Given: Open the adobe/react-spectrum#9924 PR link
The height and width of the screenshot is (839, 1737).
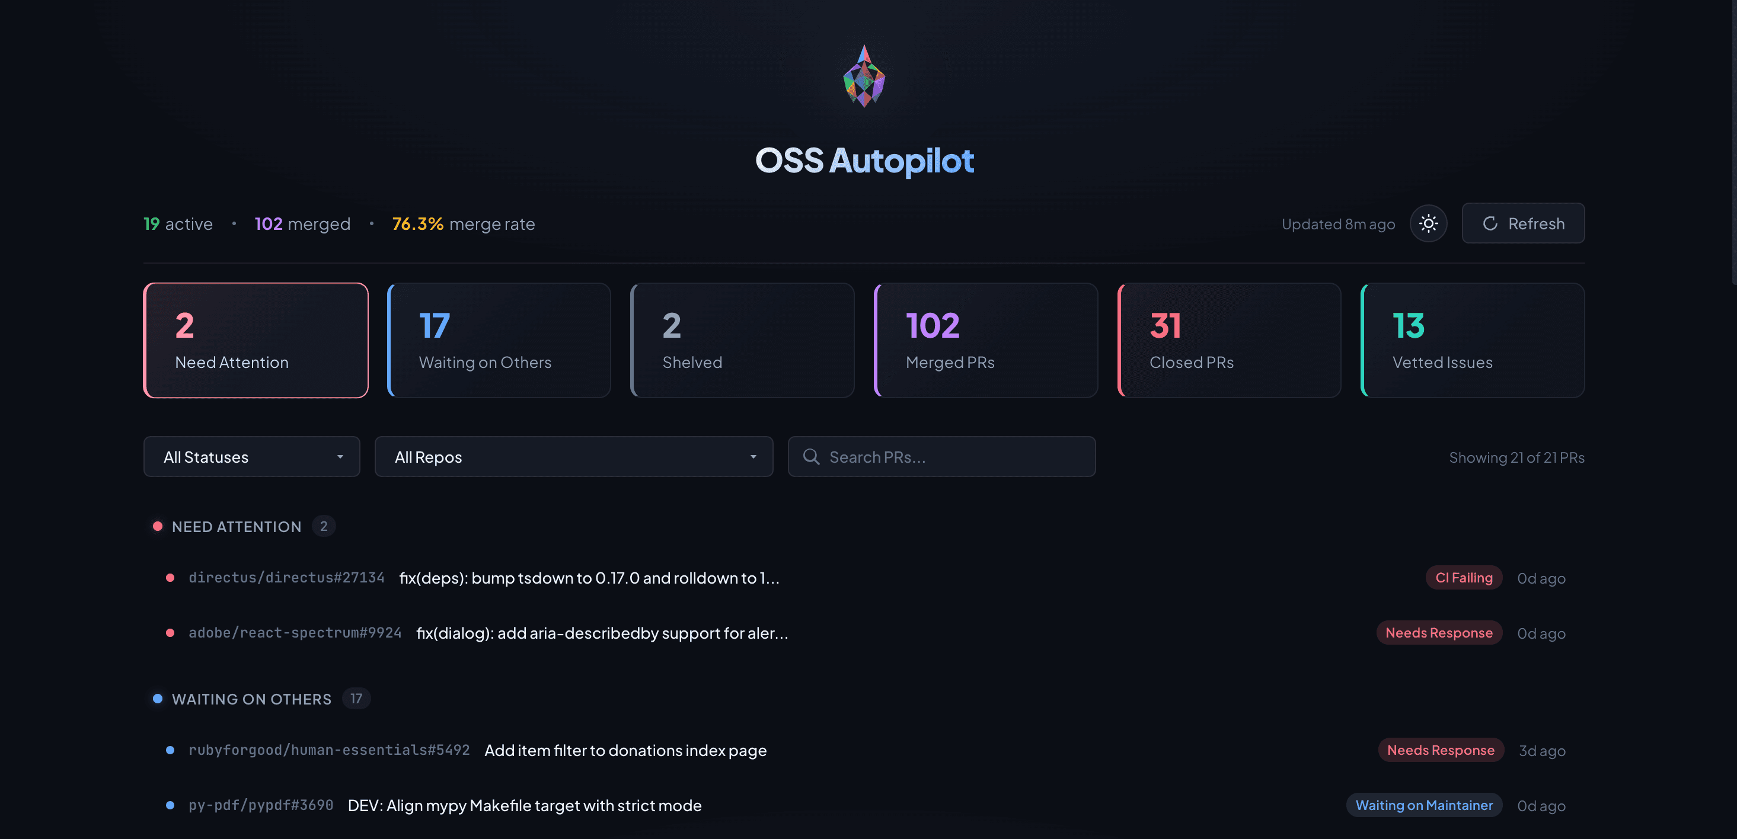Looking at the screenshot, I should point(295,633).
